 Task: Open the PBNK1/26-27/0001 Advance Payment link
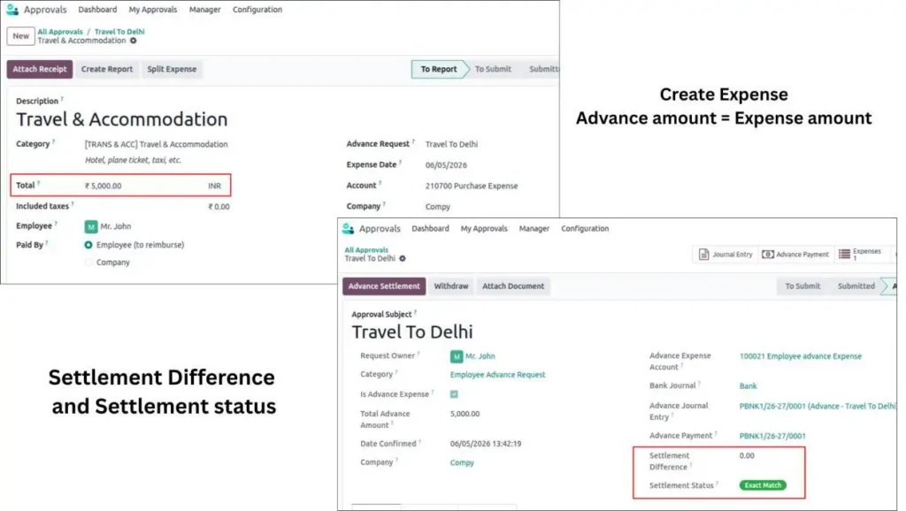pyautogui.click(x=772, y=437)
